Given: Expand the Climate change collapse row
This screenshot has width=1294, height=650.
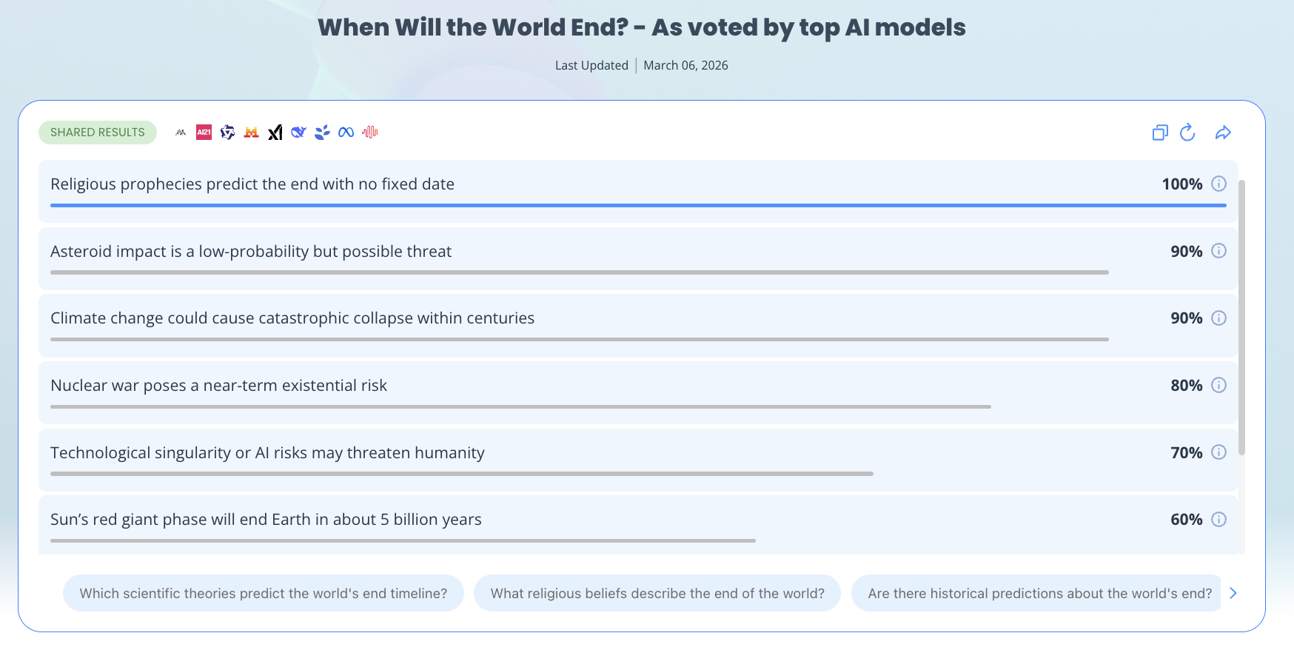Looking at the screenshot, I should point(638,326).
